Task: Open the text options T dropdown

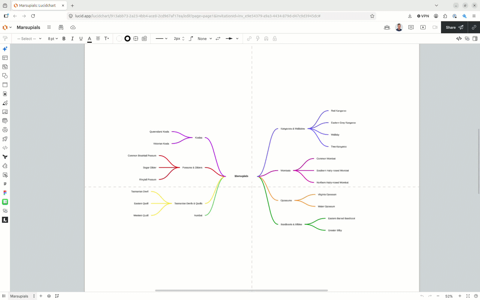Action: [106, 39]
